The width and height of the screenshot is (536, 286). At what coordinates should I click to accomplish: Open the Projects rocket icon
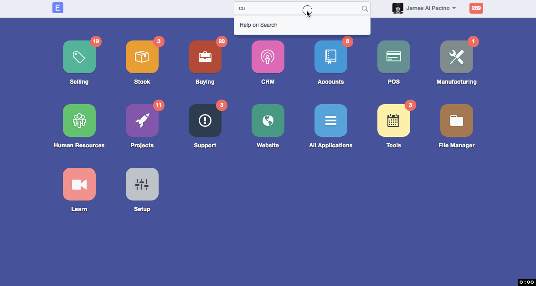point(142,121)
